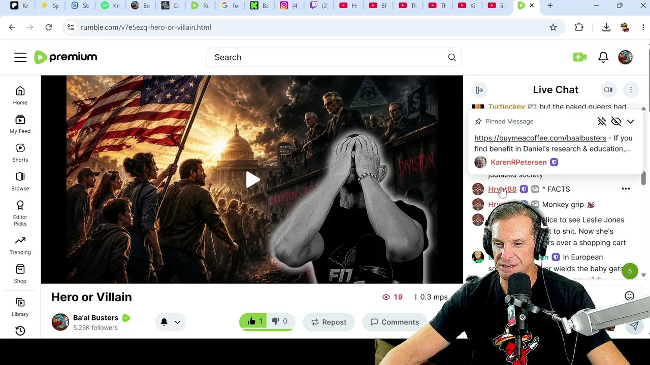Expand the pinned message chevron
This screenshot has width=650, height=365.
(x=630, y=122)
